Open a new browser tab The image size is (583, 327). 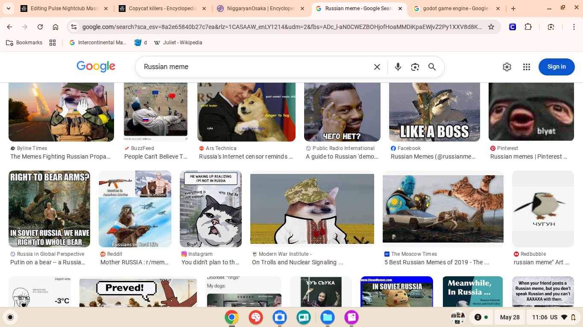pyautogui.click(x=513, y=9)
